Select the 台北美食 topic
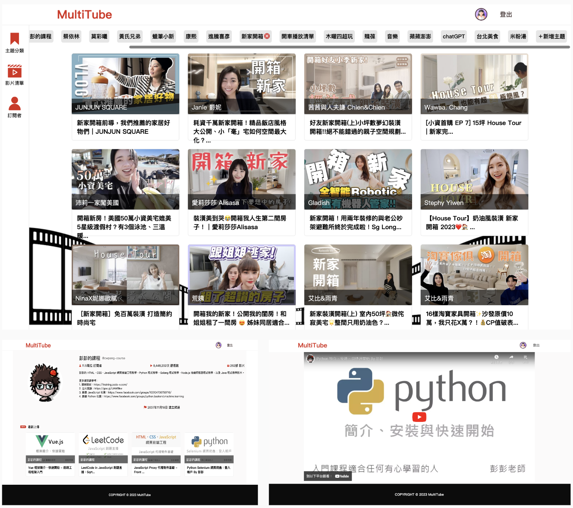 click(x=487, y=36)
